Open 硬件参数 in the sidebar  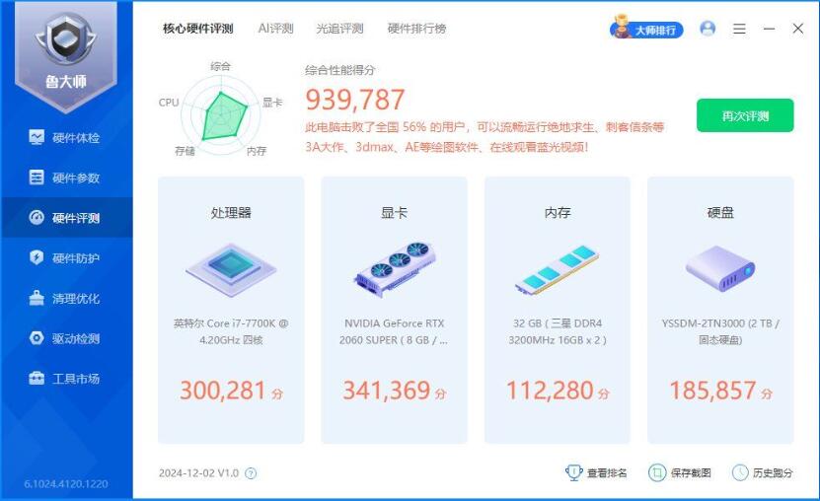pyautogui.click(x=66, y=178)
